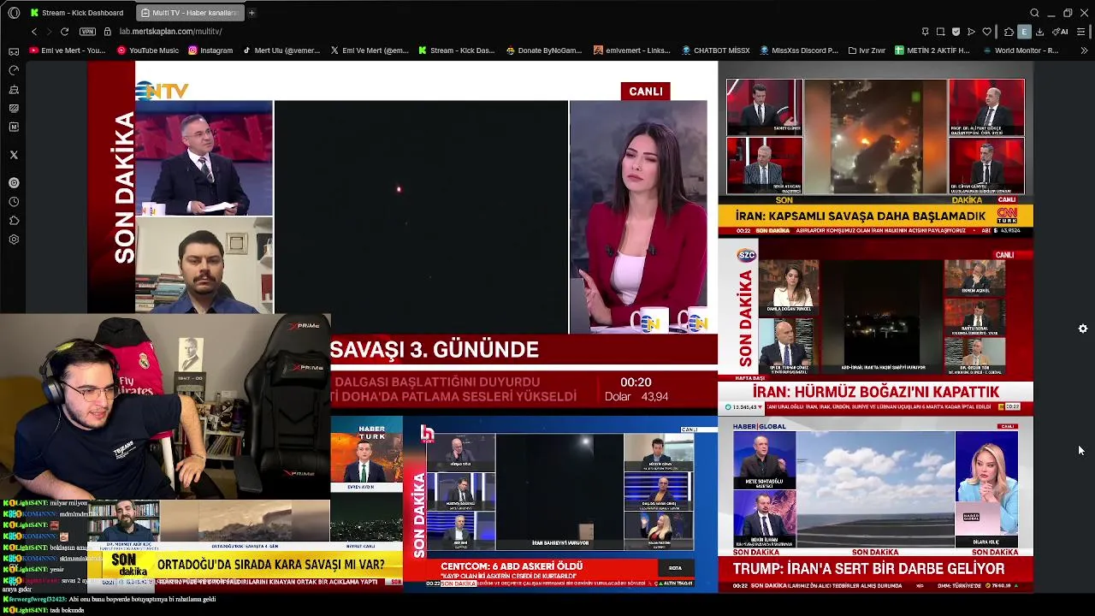Image resolution: width=1095 pixels, height=616 pixels.
Task: Focus the lab.mertskaplan.com/multitv address field
Action: [170, 32]
